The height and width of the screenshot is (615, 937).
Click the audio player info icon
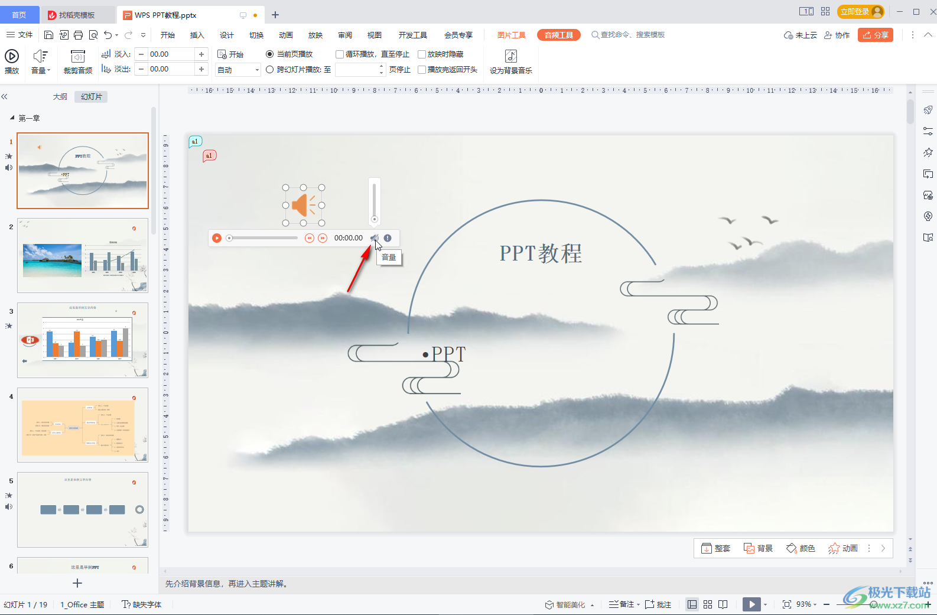click(x=388, y=238)
